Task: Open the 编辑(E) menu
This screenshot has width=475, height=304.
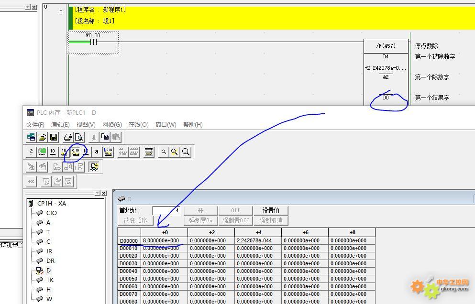Action: [60, 124]
